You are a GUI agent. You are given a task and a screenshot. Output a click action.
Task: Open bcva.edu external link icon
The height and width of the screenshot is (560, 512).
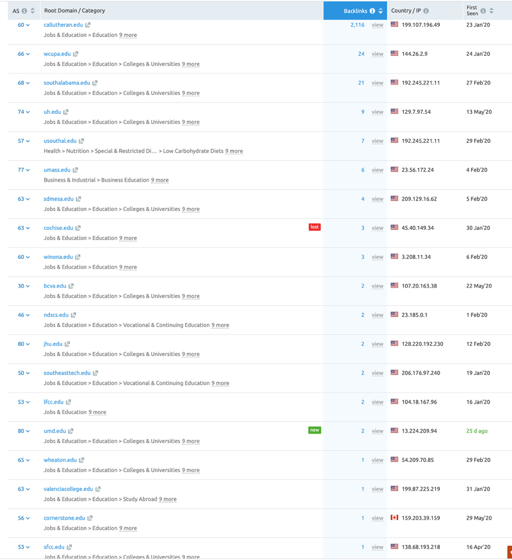(71, 286)
